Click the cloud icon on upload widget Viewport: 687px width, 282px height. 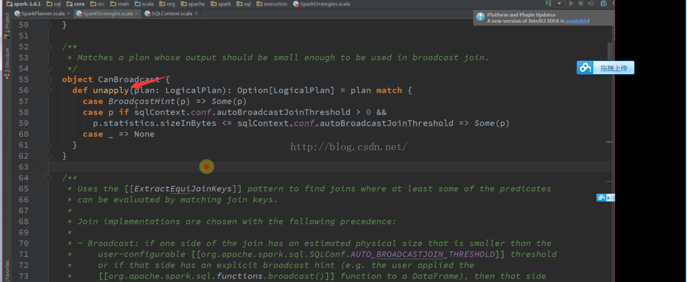[585, 68]
